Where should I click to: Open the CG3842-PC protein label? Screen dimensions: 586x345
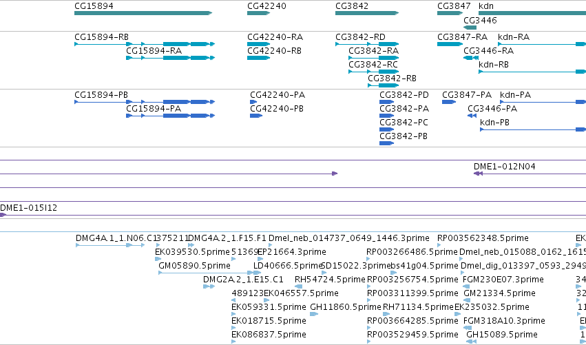pos(404,123)
